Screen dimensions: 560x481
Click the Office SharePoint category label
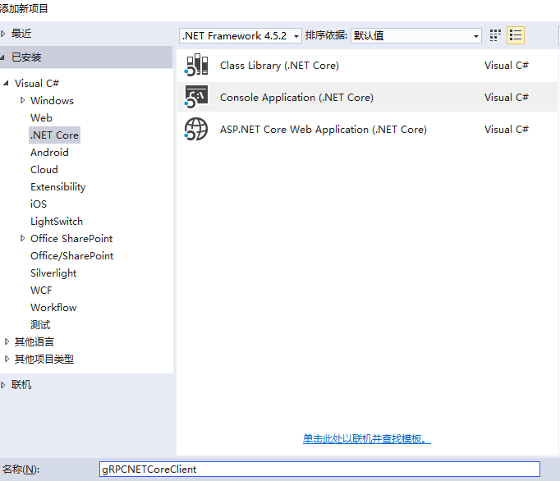click(71, 239)
